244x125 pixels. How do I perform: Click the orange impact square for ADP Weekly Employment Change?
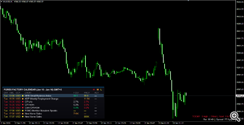click(x=23, y=99)
